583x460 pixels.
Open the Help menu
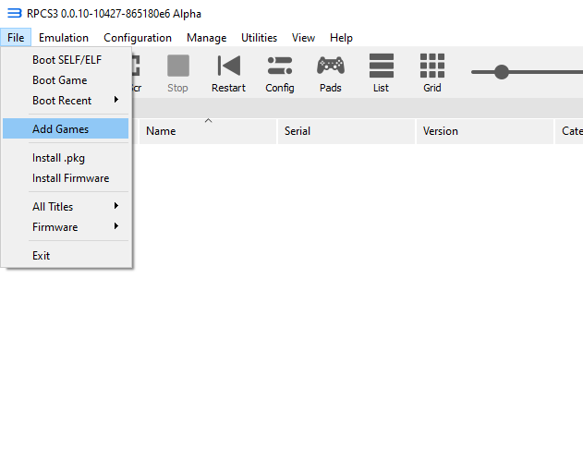click(341, 38)
